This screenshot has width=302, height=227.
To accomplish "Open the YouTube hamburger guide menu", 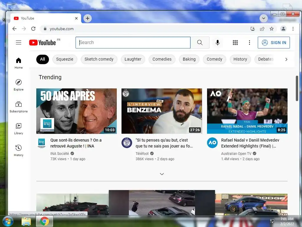I will pos(19,43).
